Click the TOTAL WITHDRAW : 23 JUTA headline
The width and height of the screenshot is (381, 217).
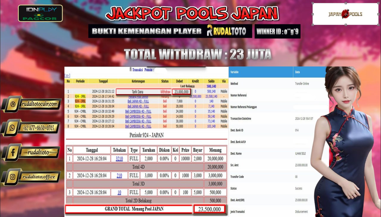pyautogui.click(x=198, y=54)
